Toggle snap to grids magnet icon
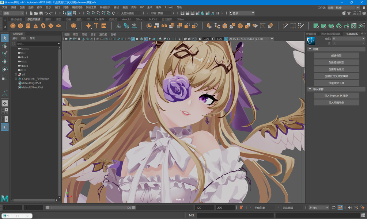This screenshot has height=219, width=367. tap(88, 13)
